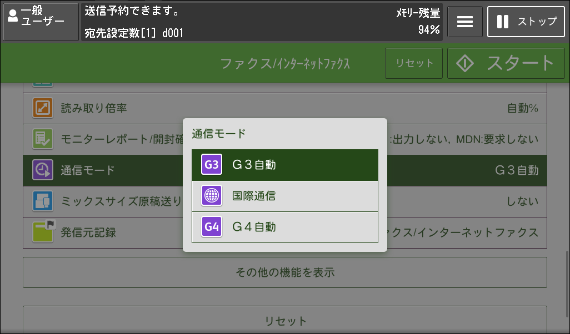
Task: Expand その他の機能を表示
Action: [x=284, y=272]
